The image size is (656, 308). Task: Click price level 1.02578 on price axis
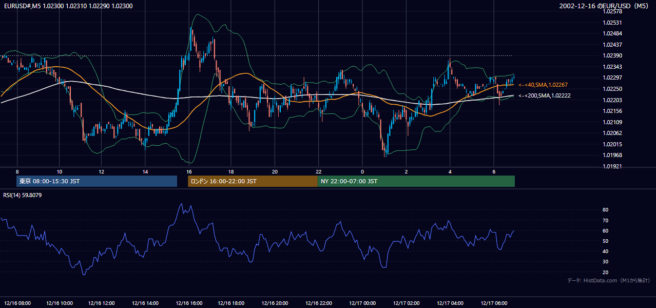click(x=612, y=11)
